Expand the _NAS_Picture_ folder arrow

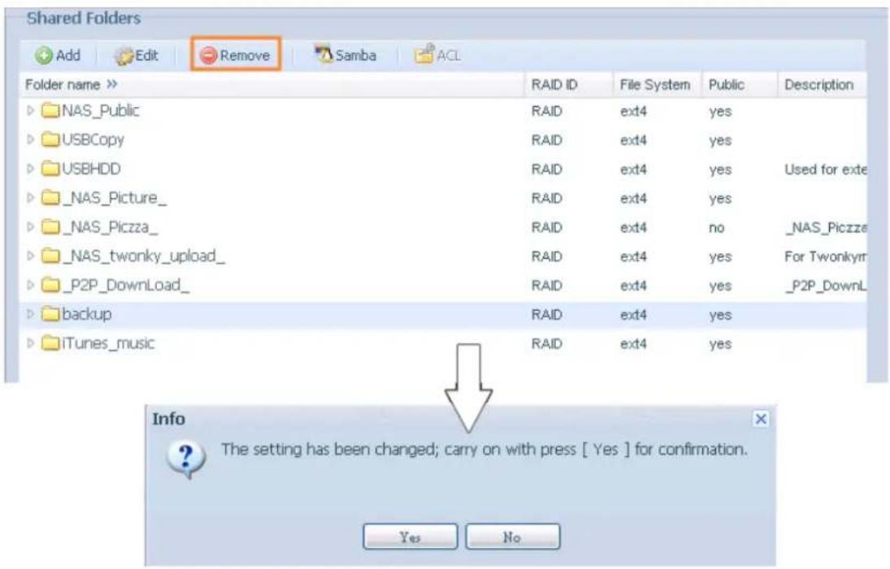point(33,199)
